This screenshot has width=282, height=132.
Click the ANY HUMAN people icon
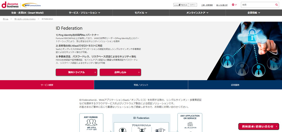pos(91,122)
